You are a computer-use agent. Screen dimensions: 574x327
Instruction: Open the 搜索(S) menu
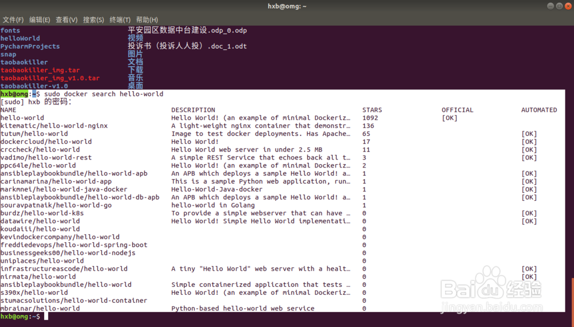(x=94, y=20)
